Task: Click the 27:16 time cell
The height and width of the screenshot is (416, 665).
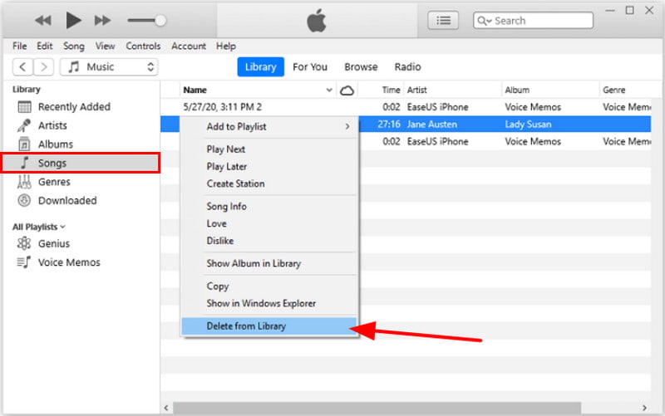Action: pos(389,124)
